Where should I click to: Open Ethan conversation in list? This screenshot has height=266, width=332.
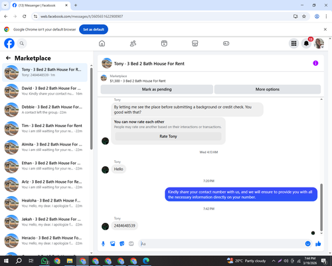(x=44, y=166)
